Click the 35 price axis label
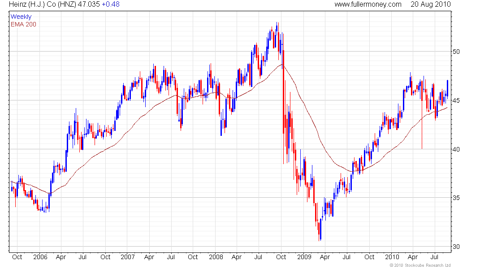The height and width of the screenshot is (269, 493). [x=456, y=198]
